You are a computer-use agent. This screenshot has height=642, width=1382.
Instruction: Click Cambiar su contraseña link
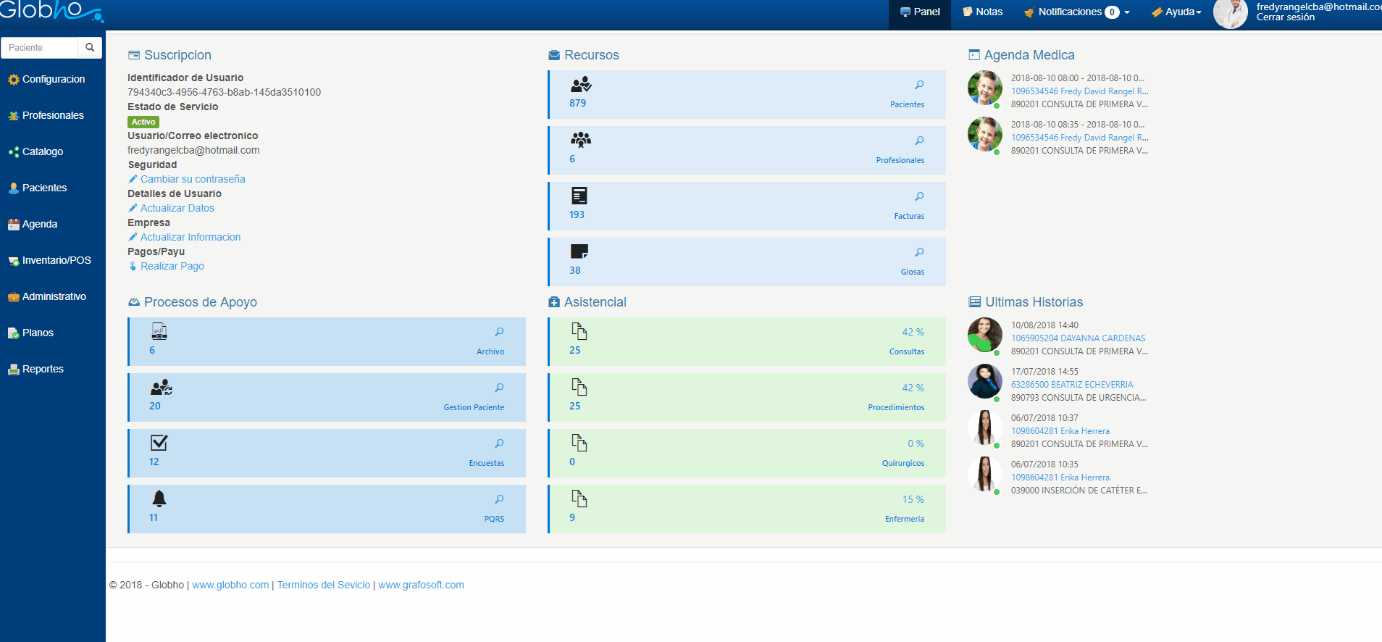click(x=192, y=179)
